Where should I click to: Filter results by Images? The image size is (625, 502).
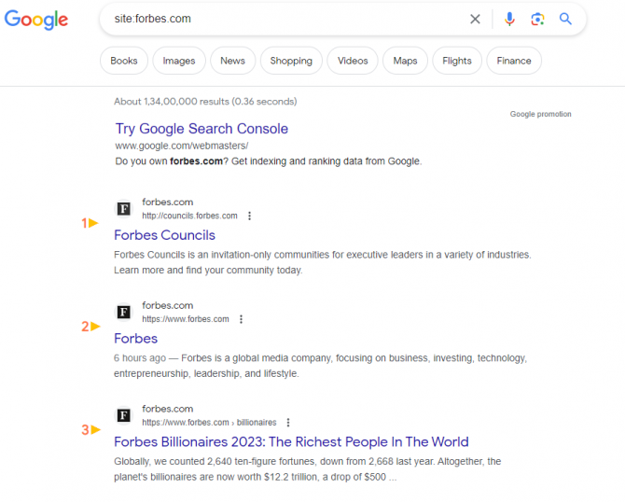[179, 61]
